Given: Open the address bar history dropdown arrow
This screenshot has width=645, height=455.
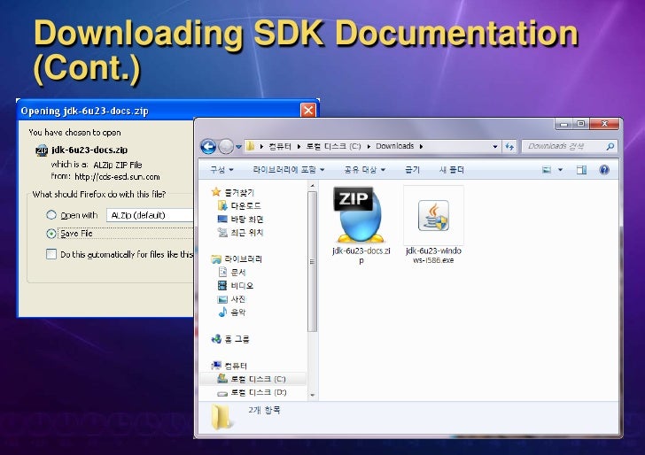Looking at the screenshot, I should tap(495, 146).
